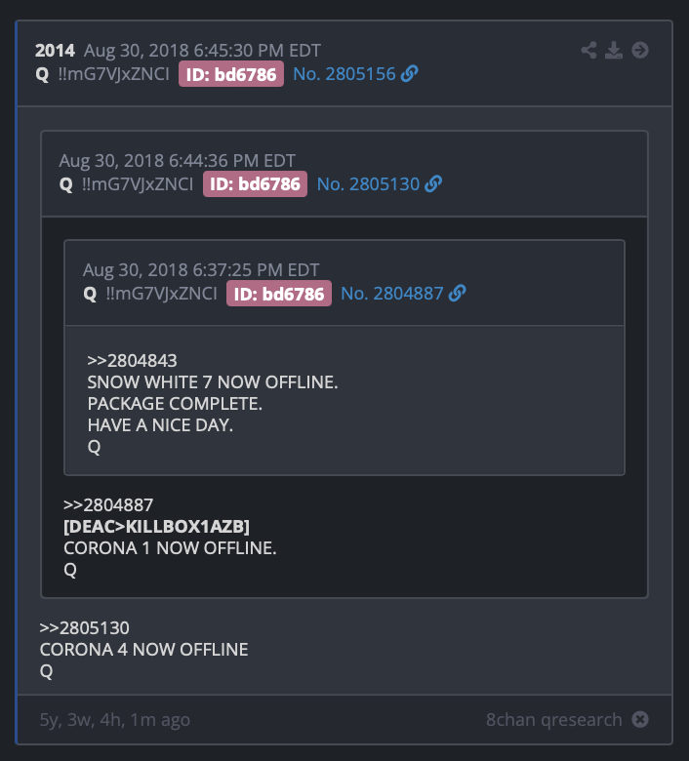The width and height of the screenshot is (689, 761).
Task: Click chain link icon next to No. 2805156
Action: pos(409,74)
